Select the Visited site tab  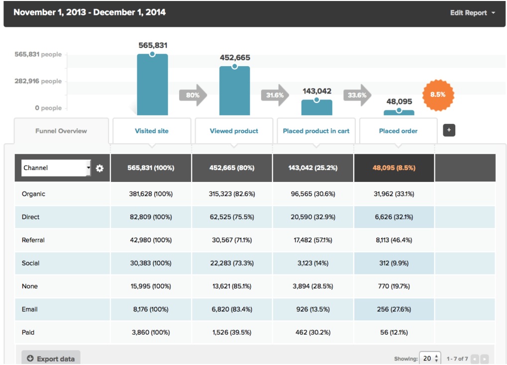pyautogui.click(x=150, y=131)
